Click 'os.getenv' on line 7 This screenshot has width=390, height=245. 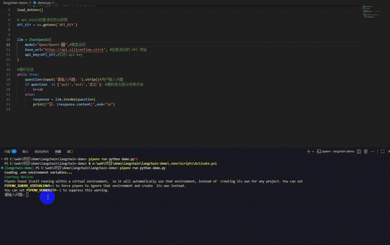46,25
